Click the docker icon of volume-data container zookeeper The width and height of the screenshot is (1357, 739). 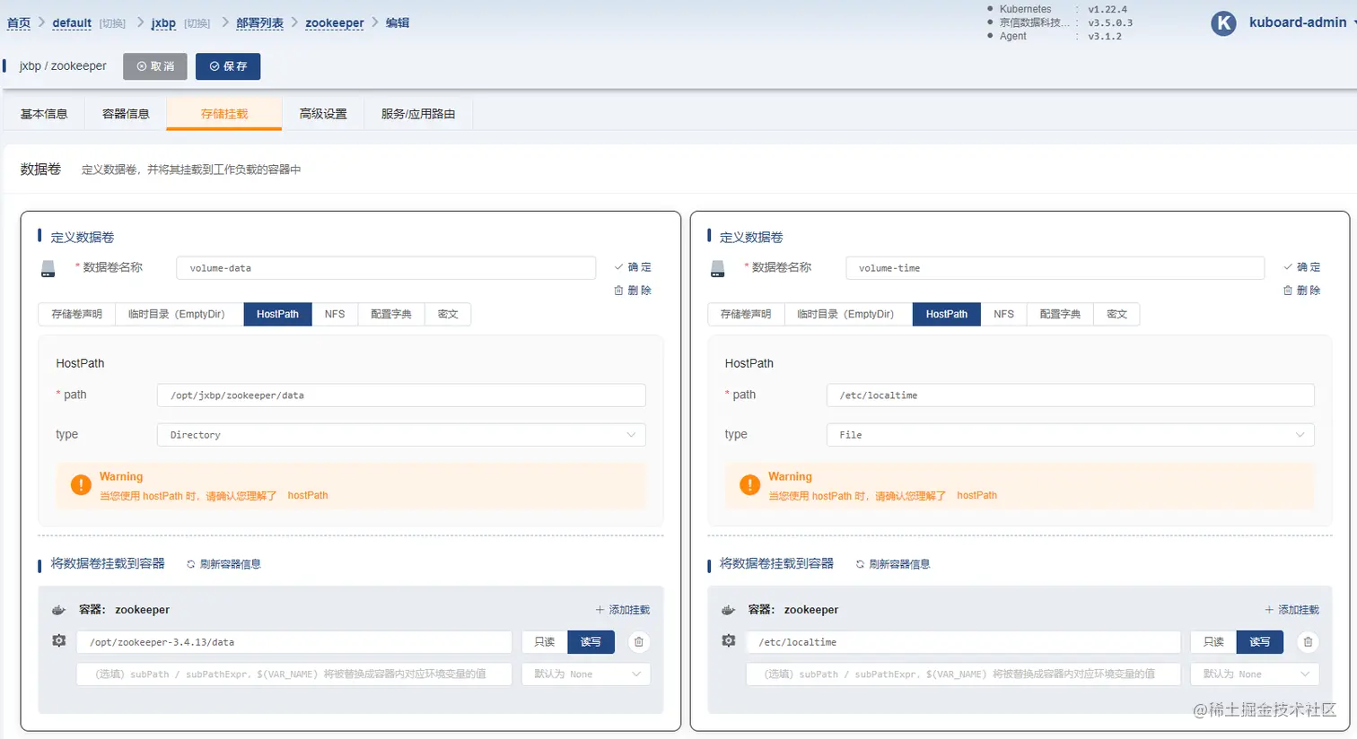coord(59,610)
